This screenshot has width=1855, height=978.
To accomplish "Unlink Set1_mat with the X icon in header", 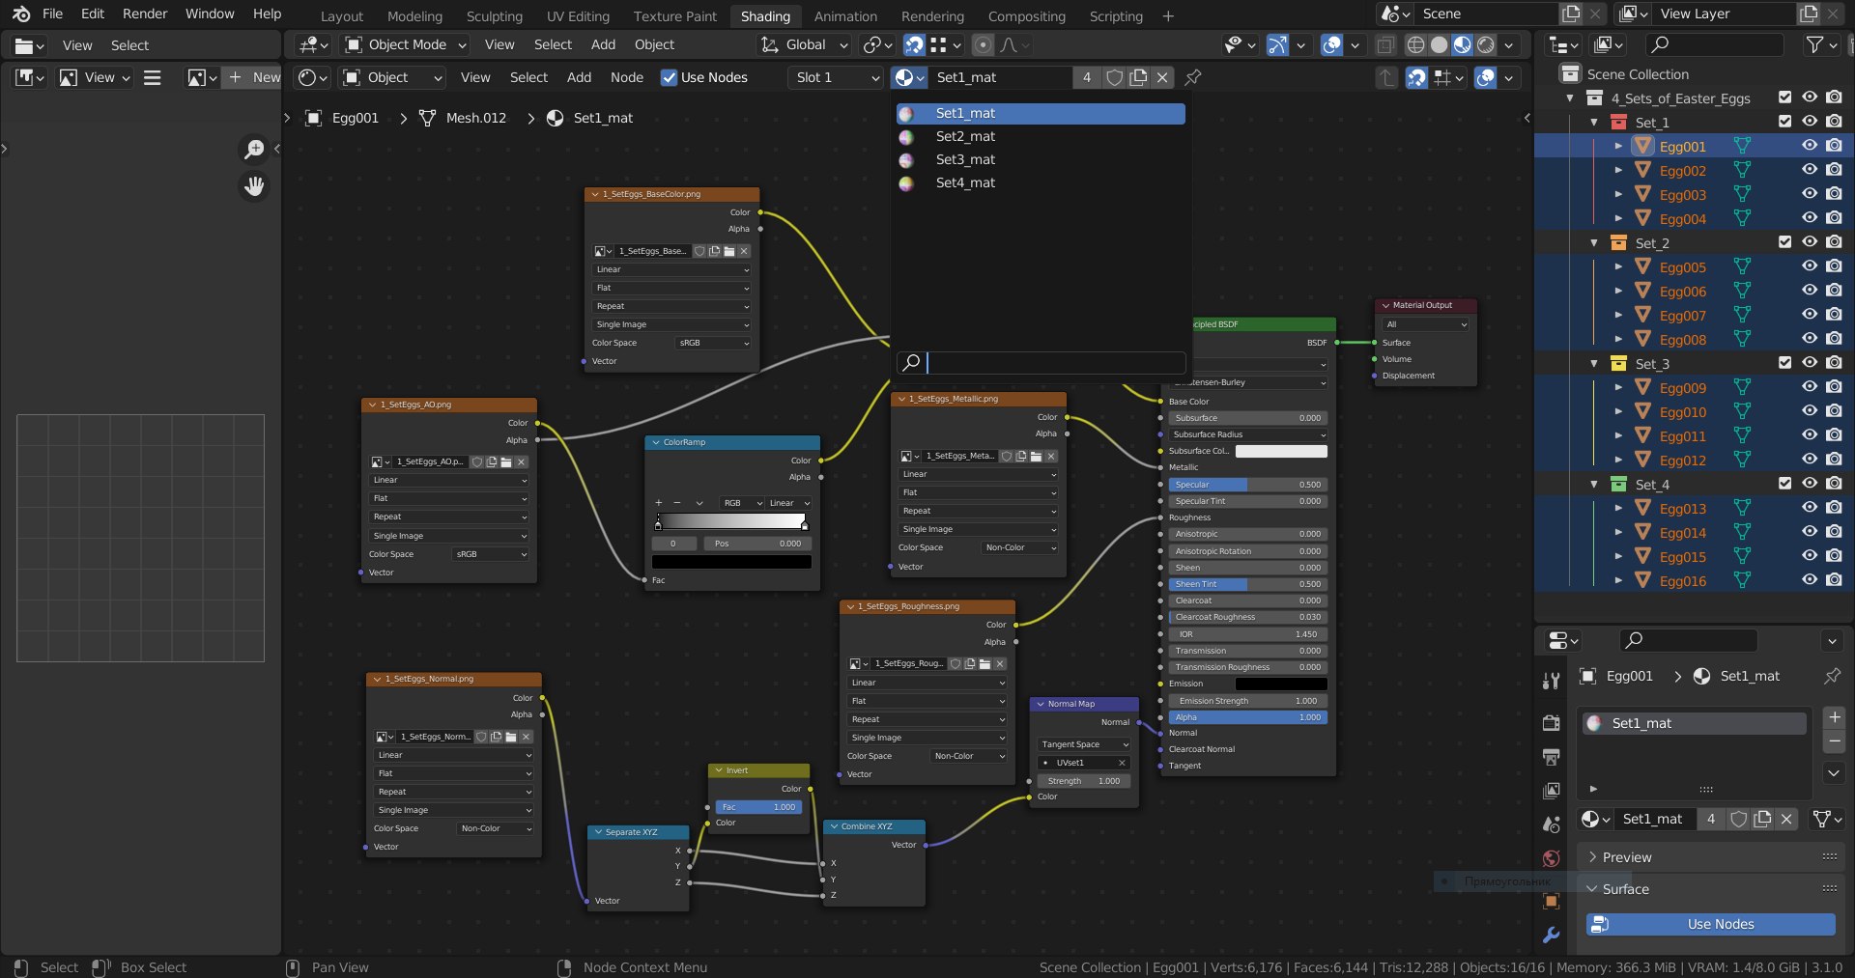I will tap(1162, 77).
